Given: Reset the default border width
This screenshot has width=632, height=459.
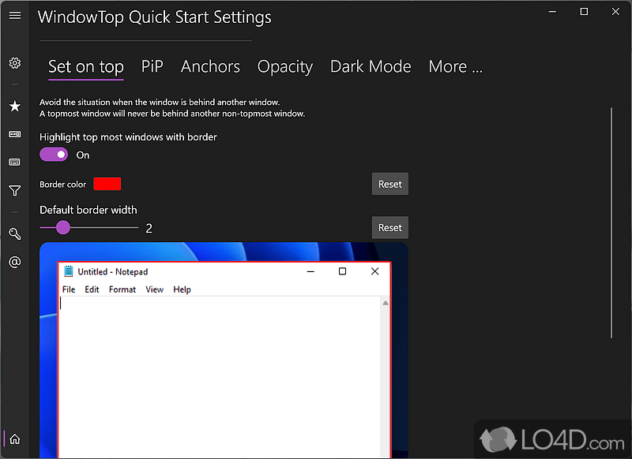Looking at the screenshot, I should click(389, 228).
